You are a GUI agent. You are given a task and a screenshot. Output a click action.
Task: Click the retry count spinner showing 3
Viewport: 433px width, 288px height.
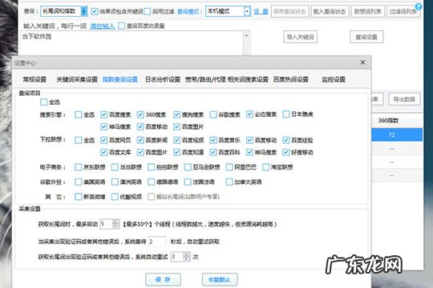pos(180,257)
